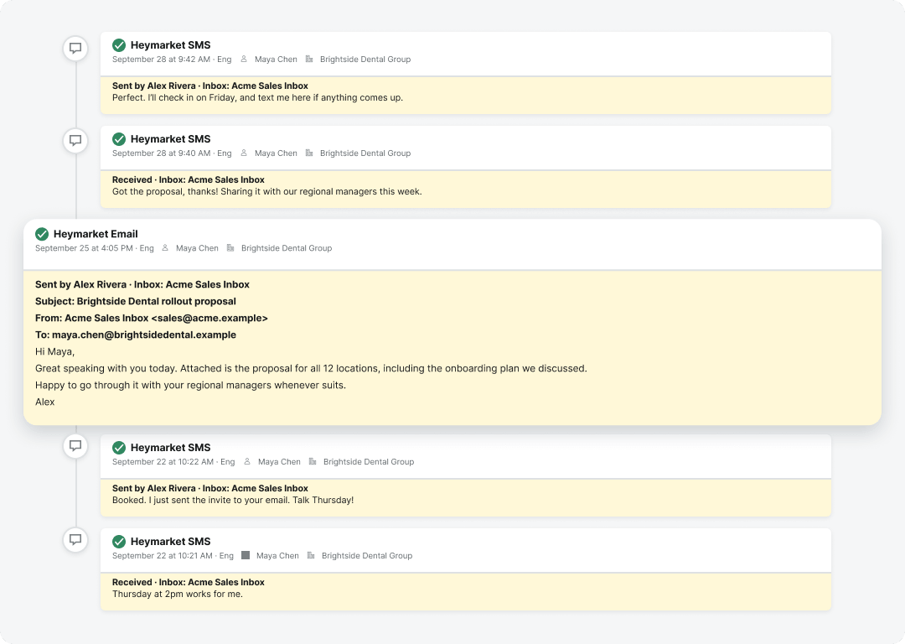Click Heymarket SMS title dated September 22 10:22 AM
The height and width of the screenshot is (644, 905).
(170, 448)
